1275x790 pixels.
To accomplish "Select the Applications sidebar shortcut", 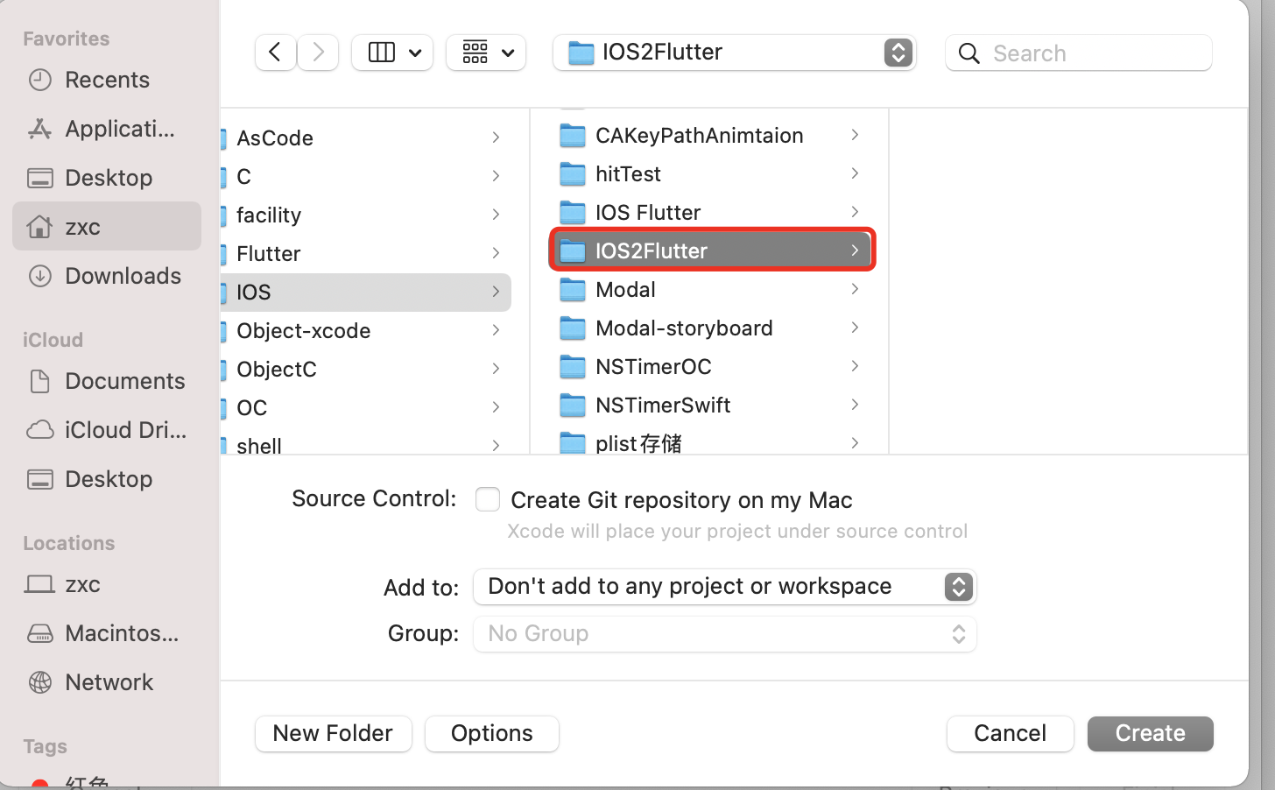I will point(106,129).
